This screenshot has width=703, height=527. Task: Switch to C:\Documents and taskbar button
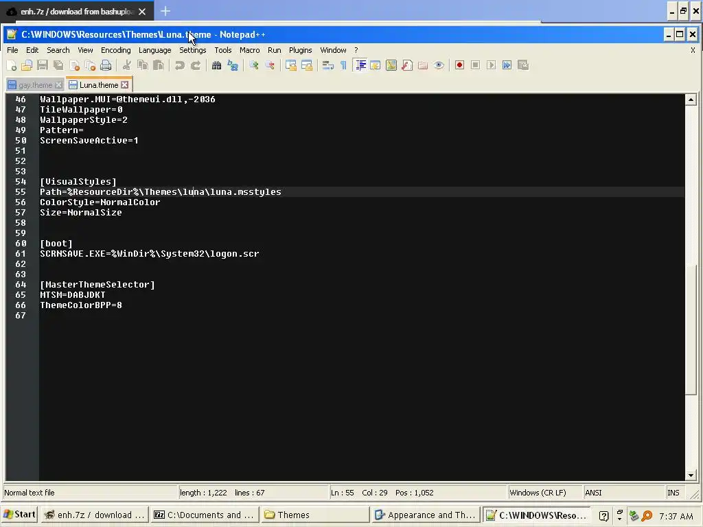(204, 515)
